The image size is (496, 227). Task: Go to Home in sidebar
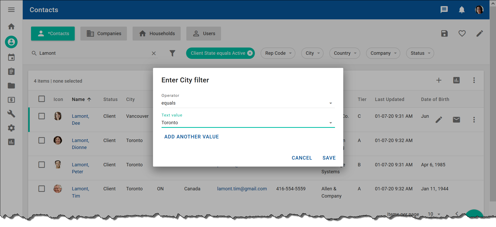[x=11, y=26]
